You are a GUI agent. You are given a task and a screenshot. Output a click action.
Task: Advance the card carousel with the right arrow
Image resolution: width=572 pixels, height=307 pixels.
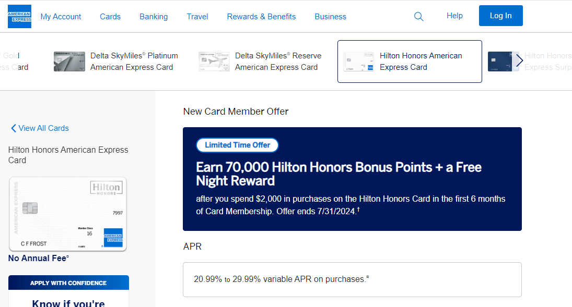pyautogui.click(x=519, y=60)
